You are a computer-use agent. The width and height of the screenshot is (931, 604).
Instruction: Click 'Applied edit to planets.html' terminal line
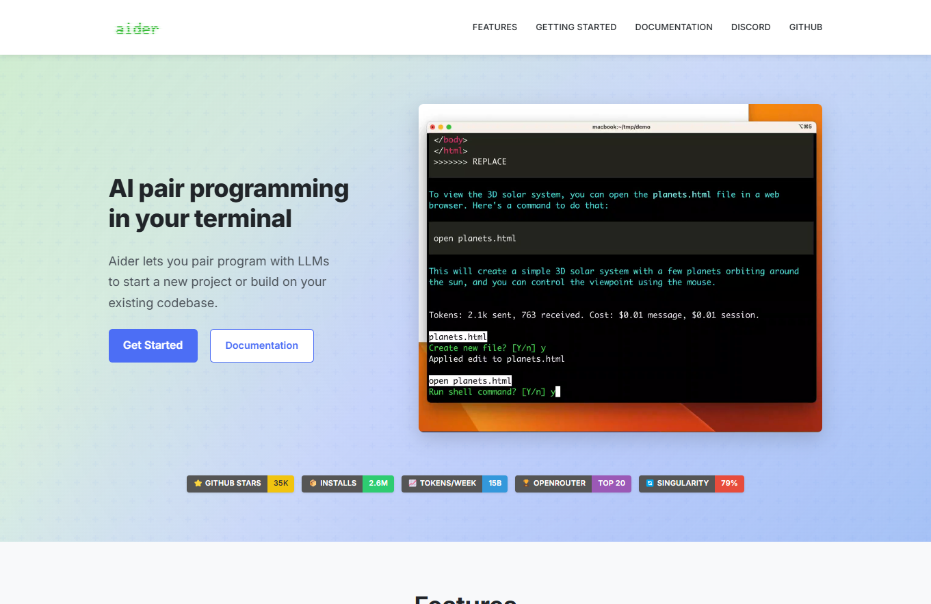pyautogui.click(x=497, y=359)
